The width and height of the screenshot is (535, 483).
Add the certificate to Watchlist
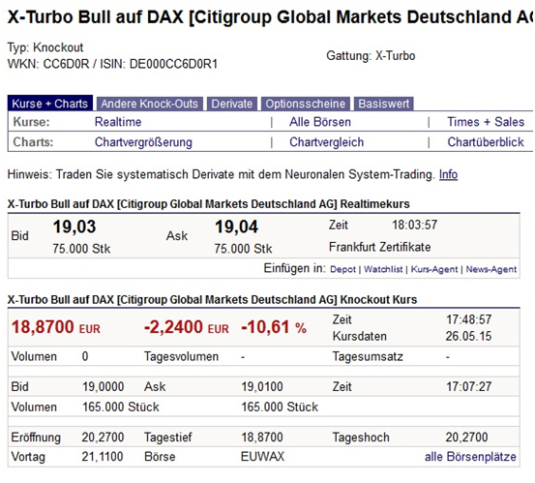383,269
